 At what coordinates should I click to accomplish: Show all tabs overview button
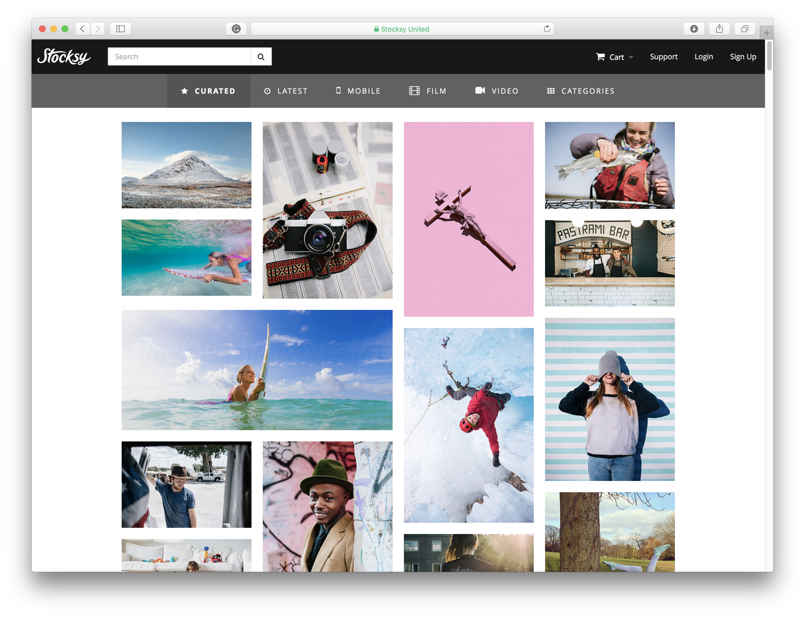(744, 29)
